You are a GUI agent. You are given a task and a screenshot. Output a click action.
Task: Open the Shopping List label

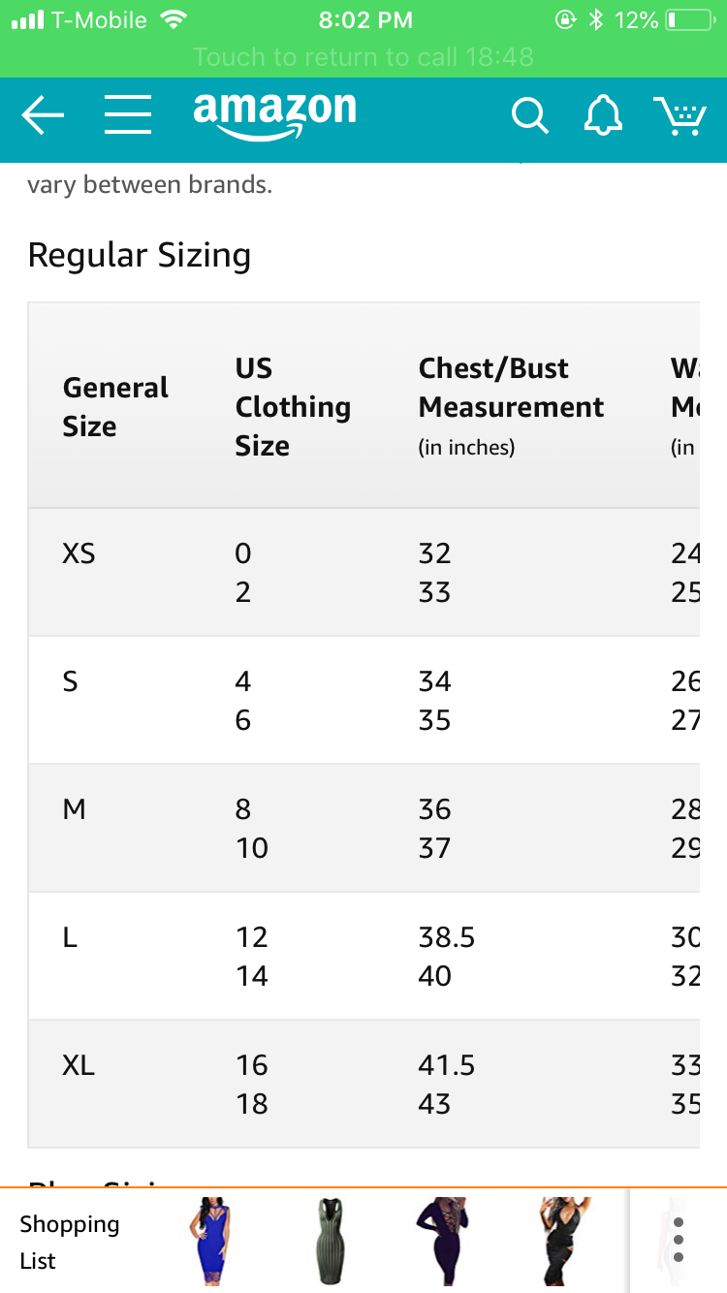click(69, 1242)
